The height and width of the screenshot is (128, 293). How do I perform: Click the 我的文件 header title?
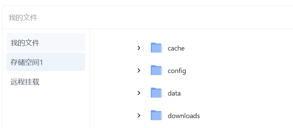click(x=23, y=17)
